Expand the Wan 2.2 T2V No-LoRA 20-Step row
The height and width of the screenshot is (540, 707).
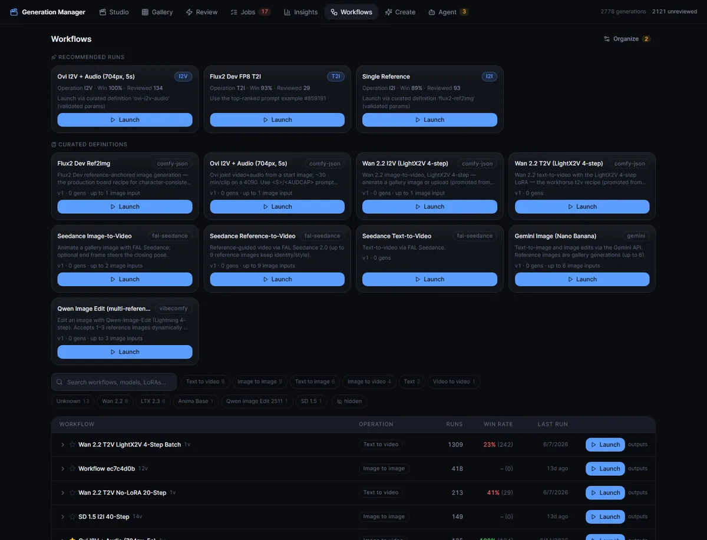click(62, 492)
